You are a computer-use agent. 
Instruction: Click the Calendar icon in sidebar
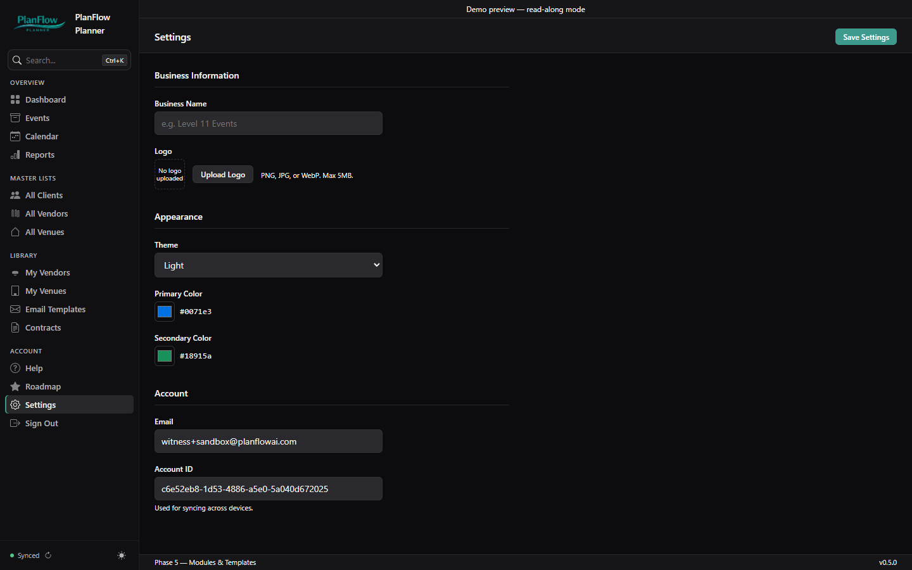(15, 136)
